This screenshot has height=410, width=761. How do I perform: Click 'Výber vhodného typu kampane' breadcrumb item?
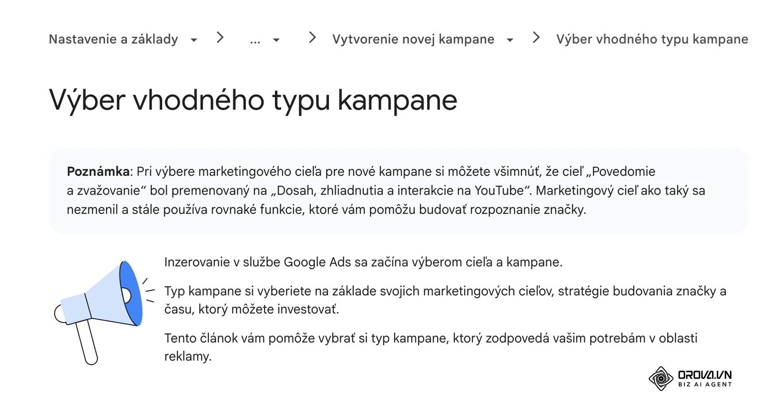[x=652, y=39]
